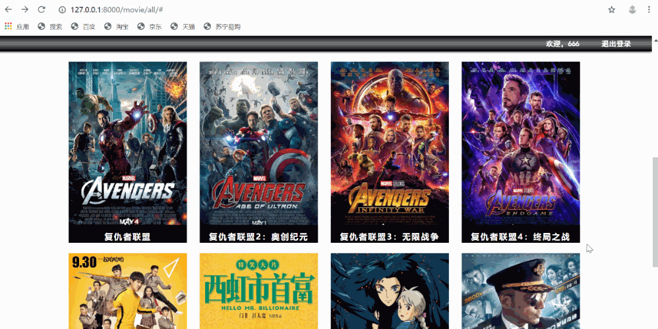Open the 百度 bookmark

(83, 26)
